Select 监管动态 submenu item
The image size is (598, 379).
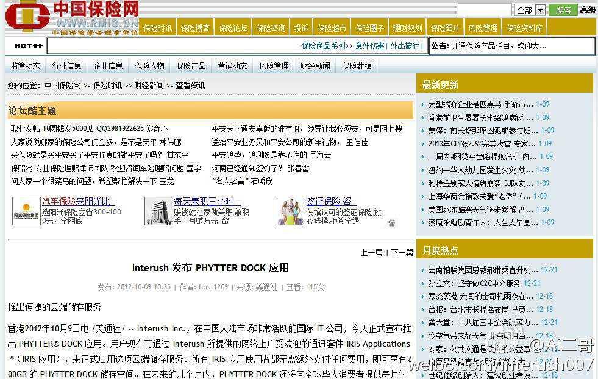[x=25, y=66]
